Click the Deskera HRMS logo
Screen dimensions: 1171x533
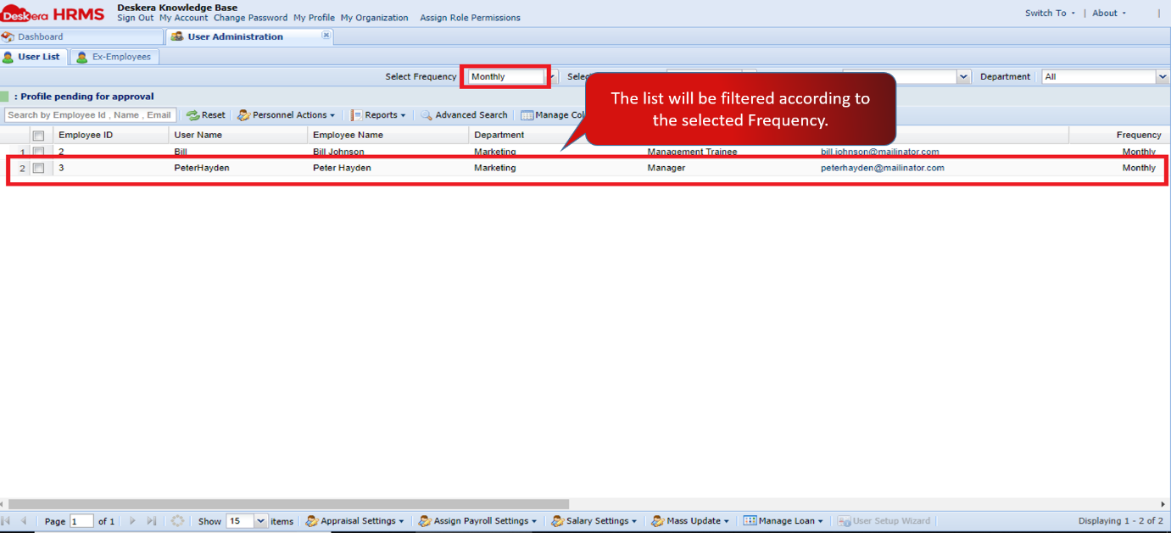(x=53, y=14)
